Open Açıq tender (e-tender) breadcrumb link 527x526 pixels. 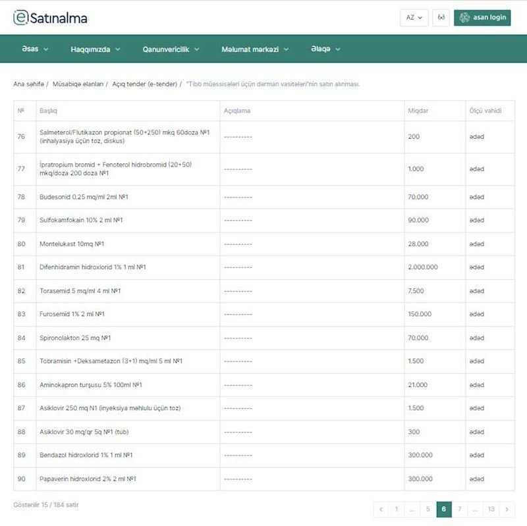[x=144, y=84]
